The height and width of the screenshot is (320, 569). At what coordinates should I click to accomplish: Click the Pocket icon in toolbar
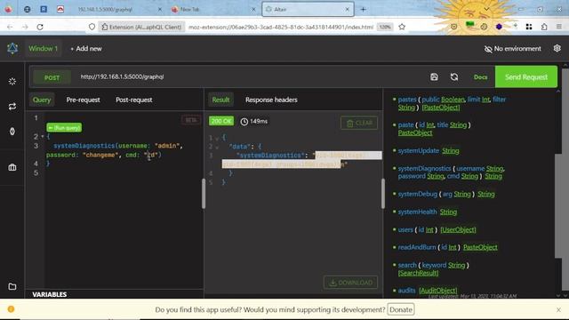[x=454, y=27]
